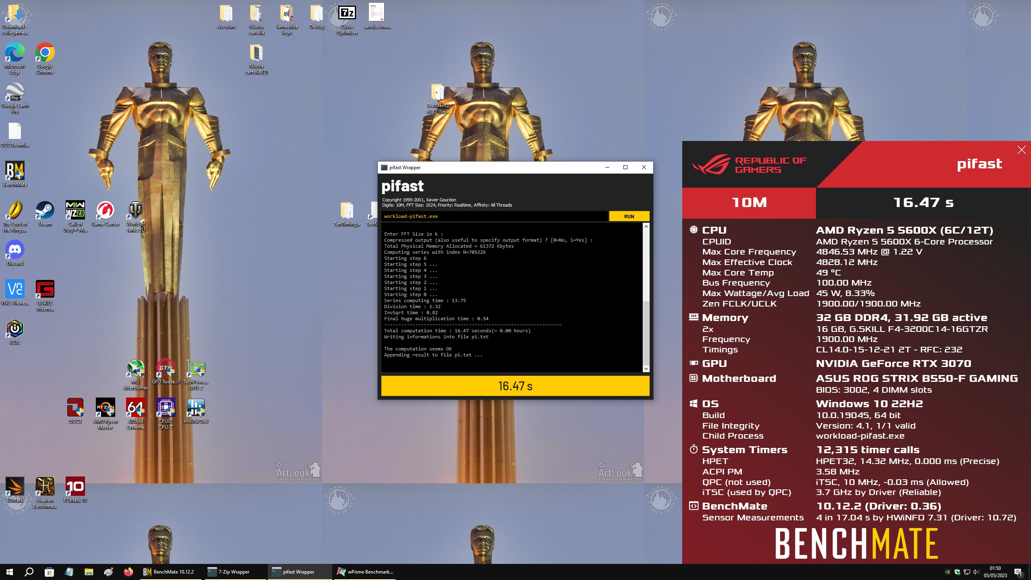
Task: Open Heaven Benchmark shortcut
Action: [45, 493]
